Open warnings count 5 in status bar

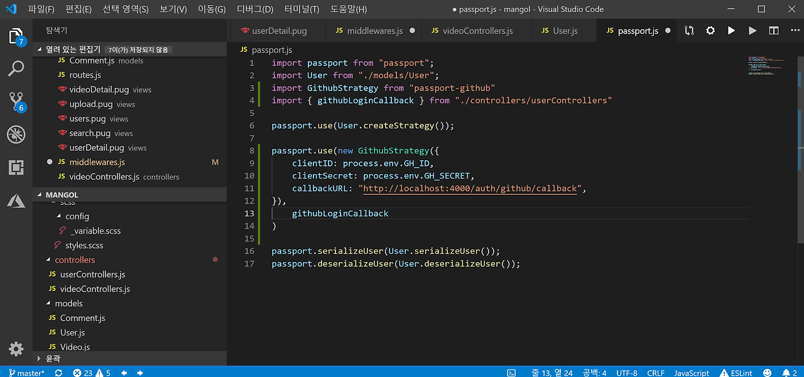tap(104, 373)
